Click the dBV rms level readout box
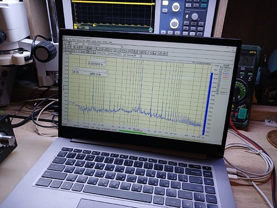This screenshot has width=277, height=208. (90, 72)
